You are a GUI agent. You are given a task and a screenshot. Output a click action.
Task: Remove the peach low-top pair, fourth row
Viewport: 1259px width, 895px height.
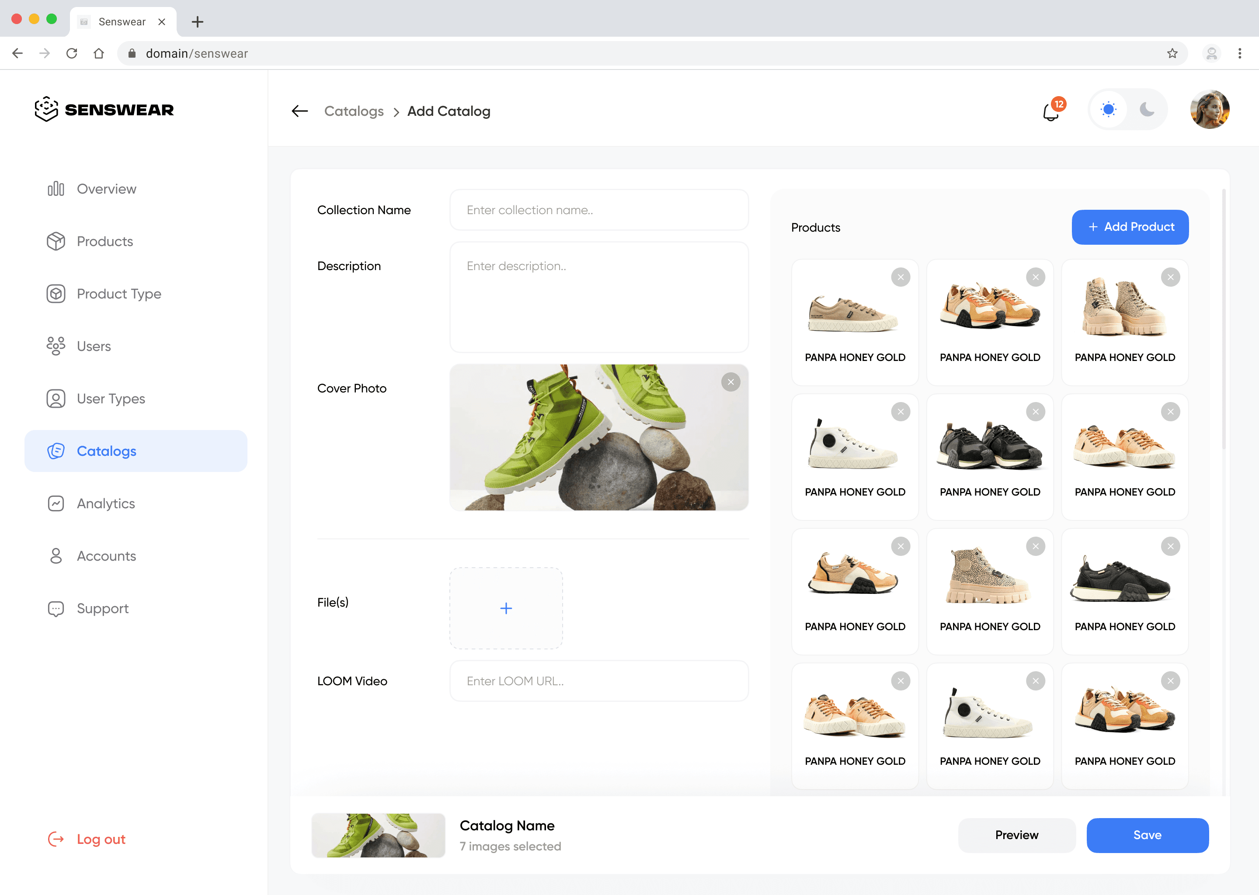point(901,681)
